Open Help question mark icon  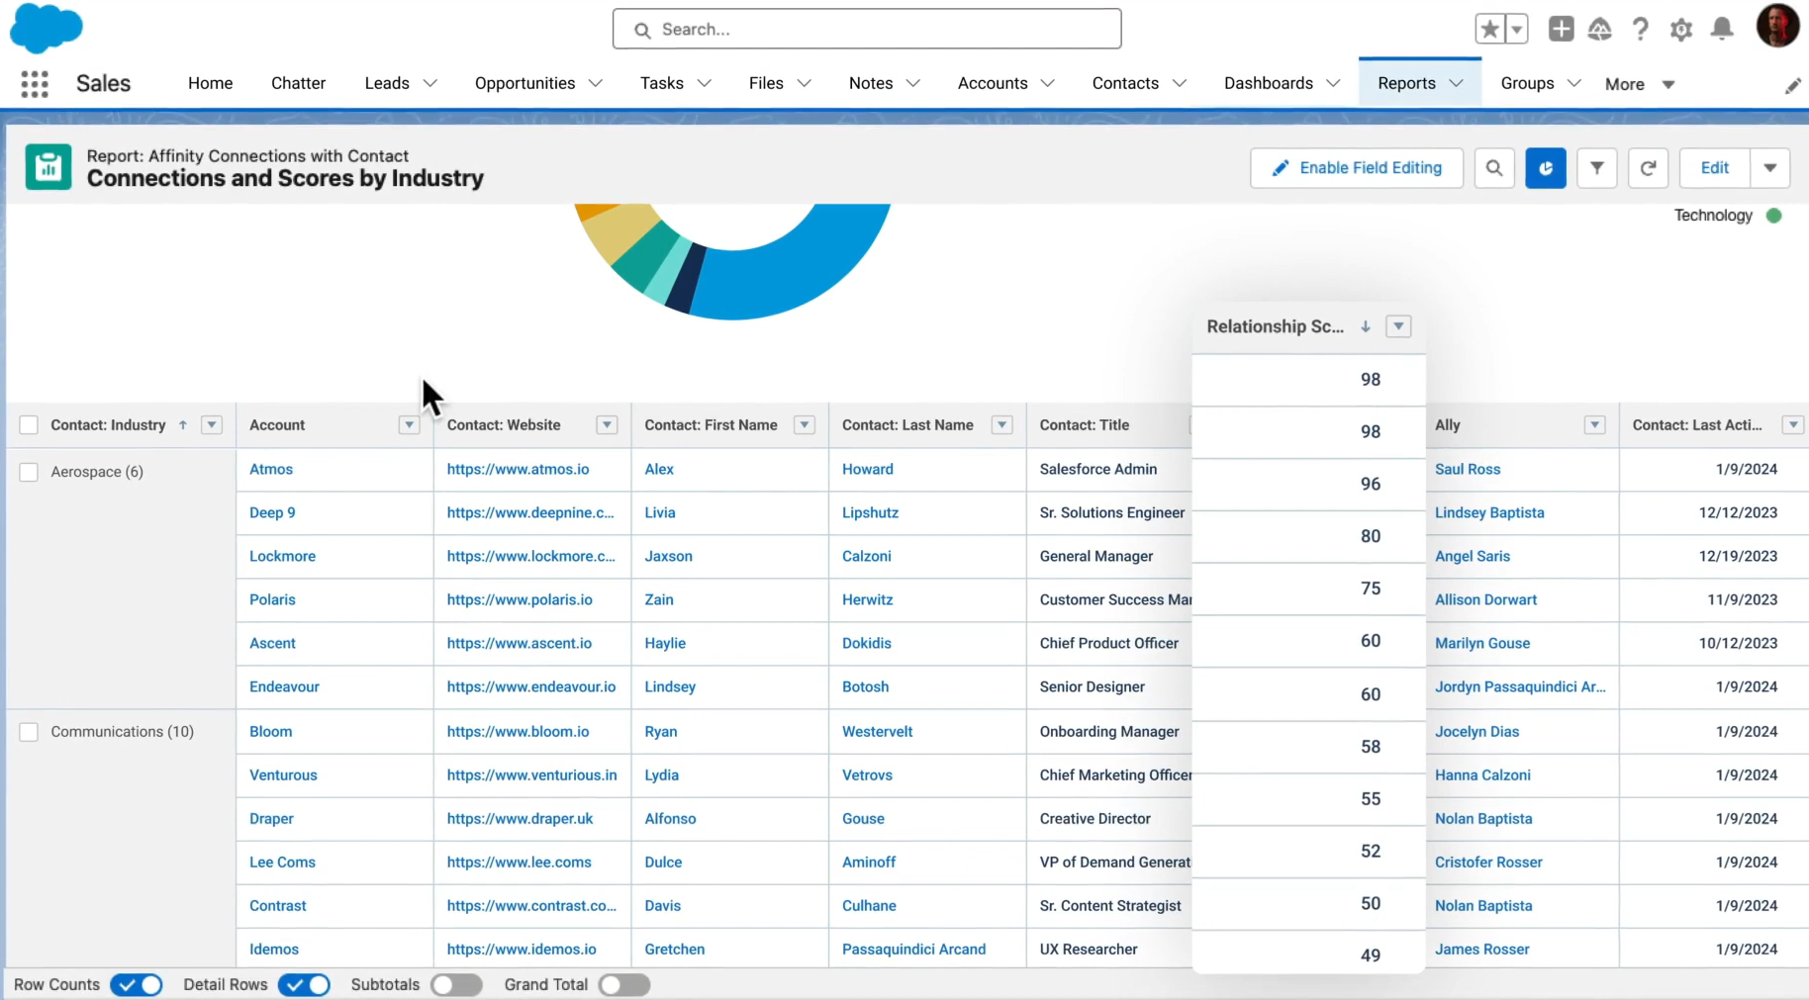click(1640, 30)
